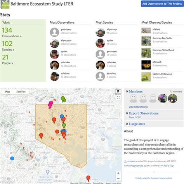Image resolution: width=184 pixels, height=184 pixels.
Task: Click the red circle marker left of Baltimore label
Action: tap(57, 132)
